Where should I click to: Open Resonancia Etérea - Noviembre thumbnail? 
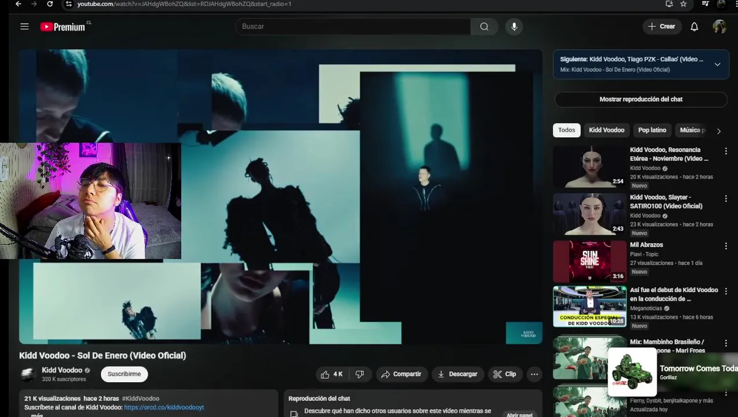tap(589, 166)
